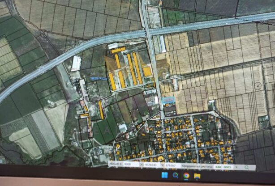The width and height of the screenshot is (275, 186).
Task: Click the magnifier search icon in coordinate bar
Action: (x=246, y=167)
